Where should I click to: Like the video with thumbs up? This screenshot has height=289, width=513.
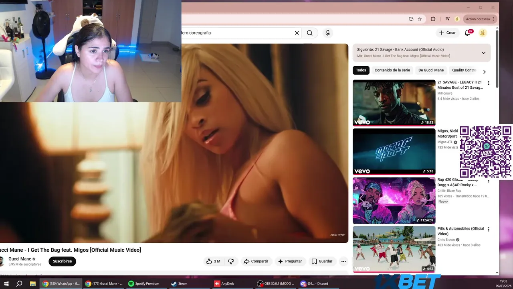click(x=214, y=261)
